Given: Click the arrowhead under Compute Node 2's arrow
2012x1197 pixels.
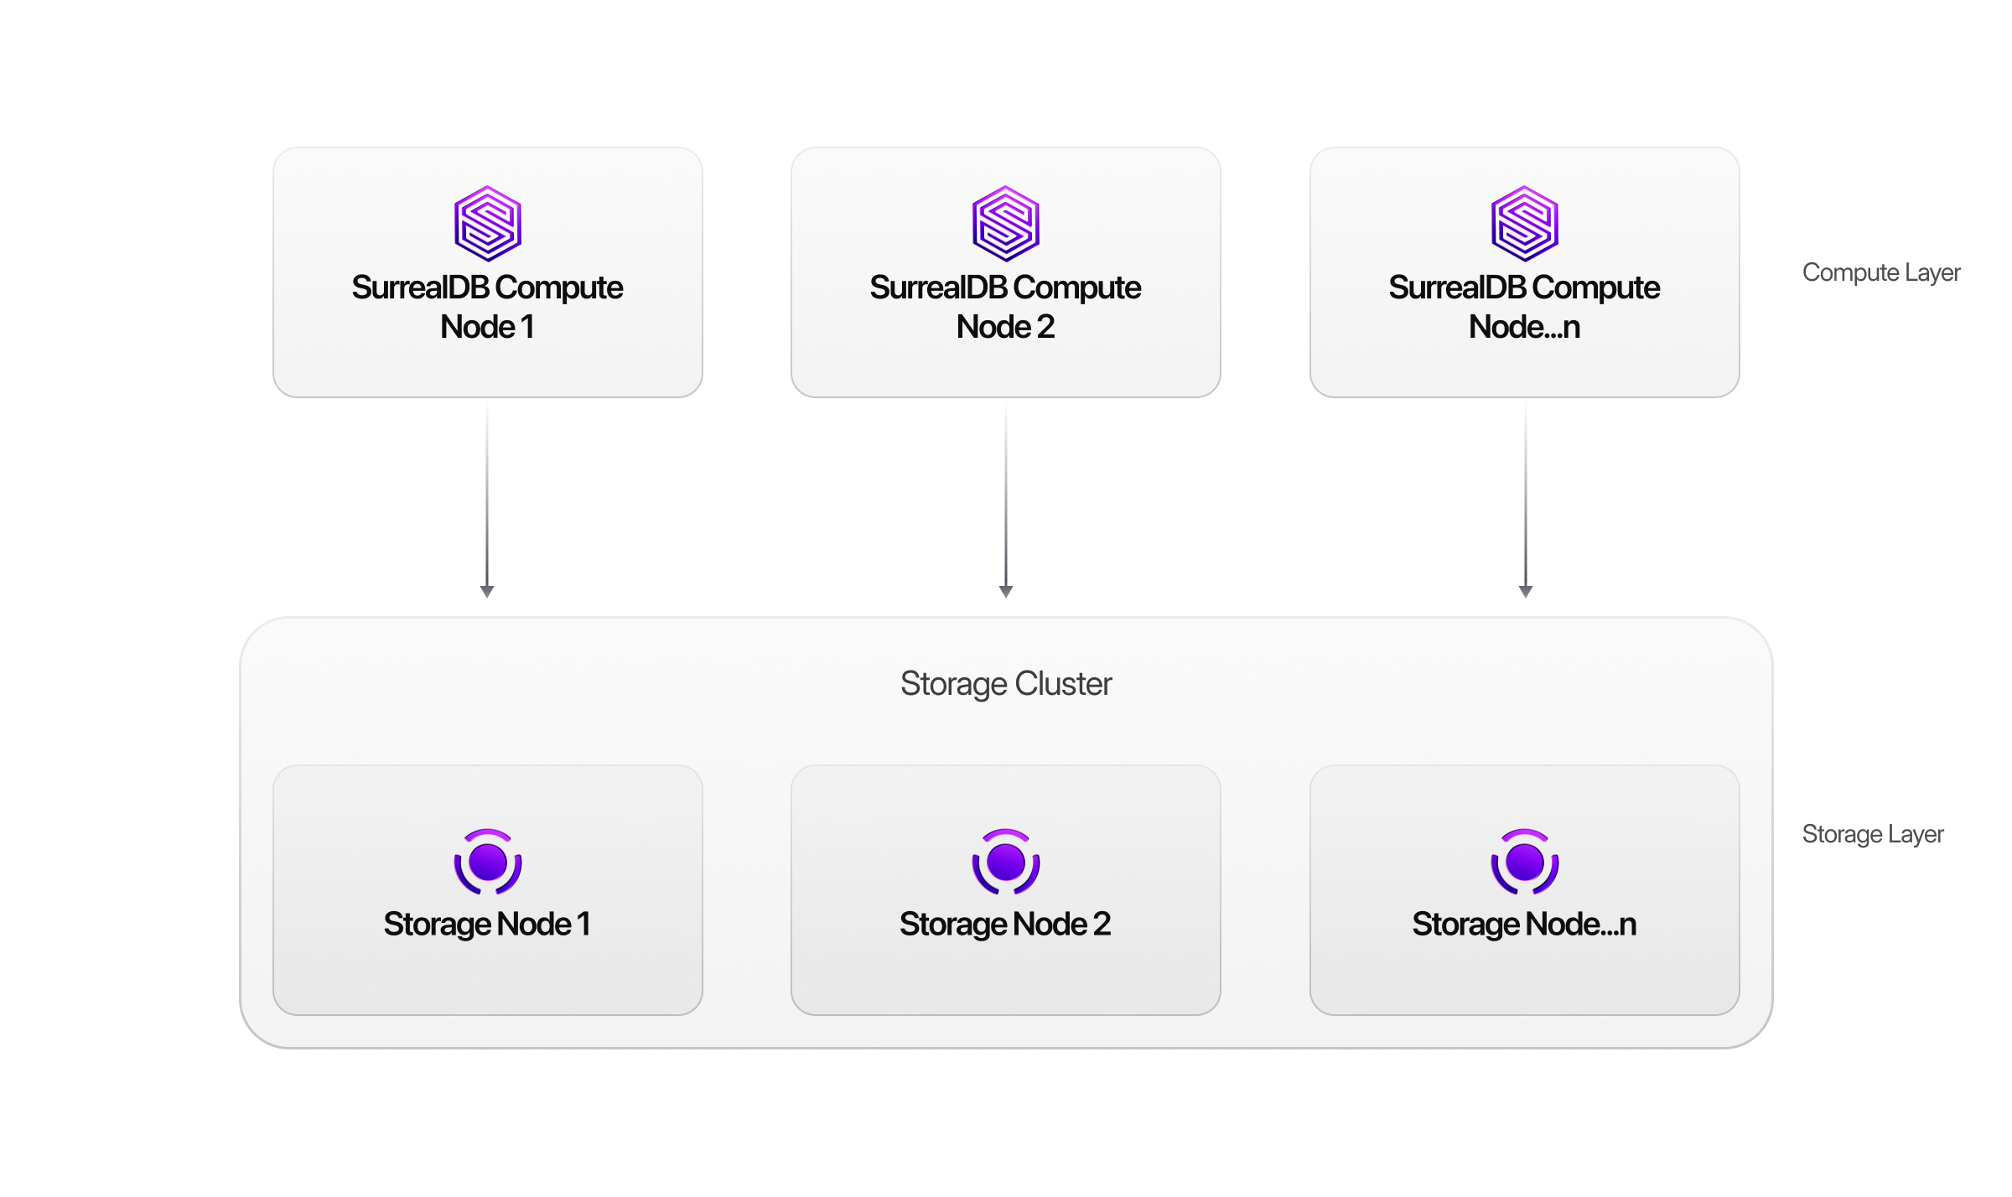Looking at the screenshot, I should 1006,591.
